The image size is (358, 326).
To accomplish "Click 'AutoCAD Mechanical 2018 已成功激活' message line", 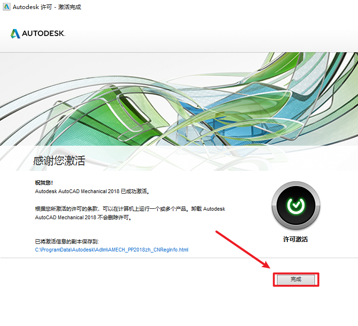I will tap(92, 192).
